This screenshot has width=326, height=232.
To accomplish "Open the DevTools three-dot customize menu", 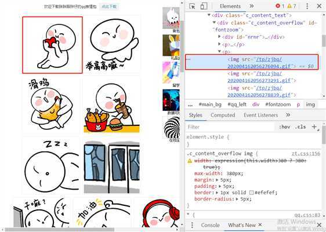I will tap(307, 6).
